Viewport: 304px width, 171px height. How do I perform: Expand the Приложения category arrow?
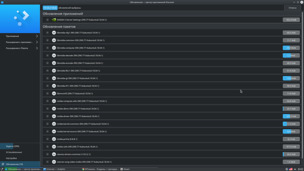[37, 36]
